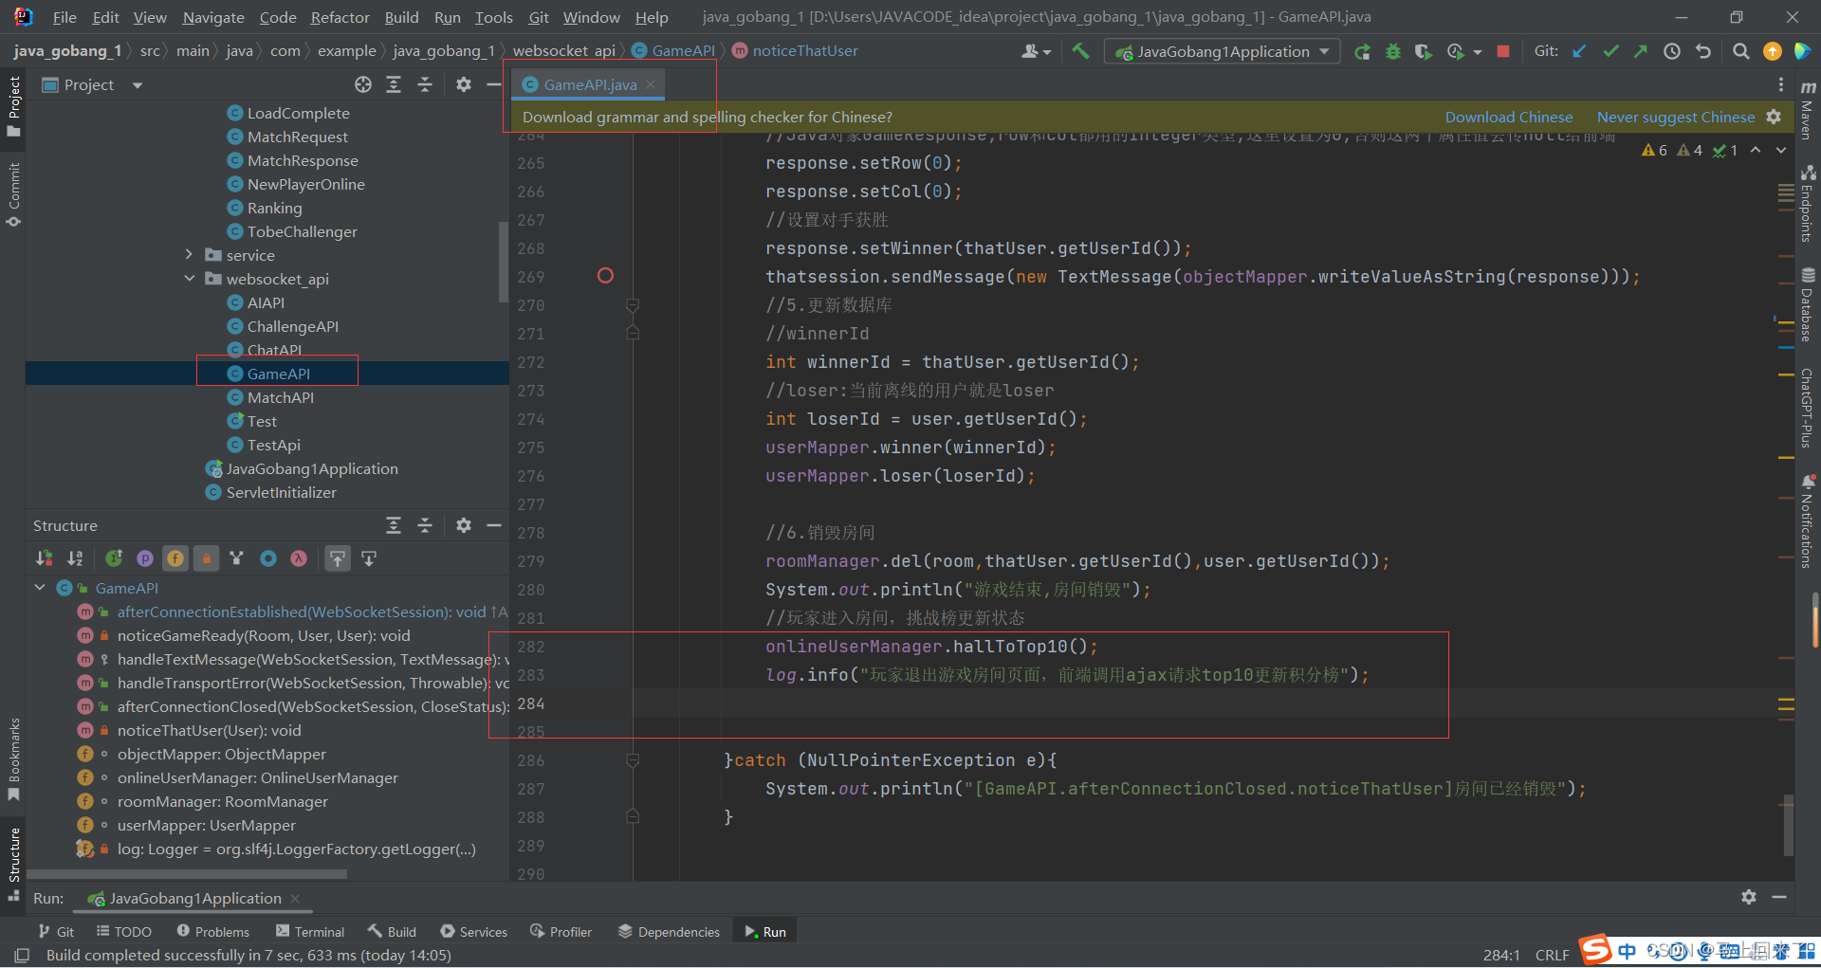Image resolution: width=1821 pixels, height=968 pixels.
Task: Collapse the websocket_api folder
Action: [x=189, y=278]
